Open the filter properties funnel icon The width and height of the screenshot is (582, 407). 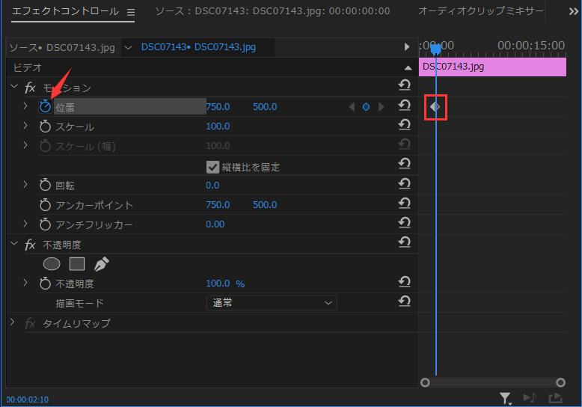pyautogui.click(x=506, y=398)
